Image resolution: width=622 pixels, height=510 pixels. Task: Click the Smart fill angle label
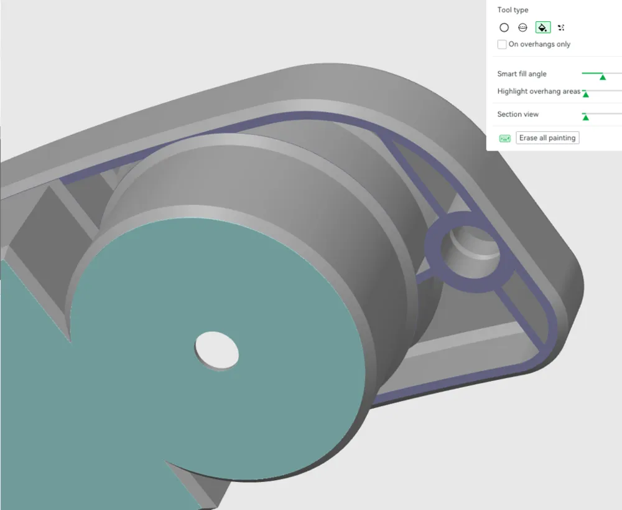pos(522,73)
